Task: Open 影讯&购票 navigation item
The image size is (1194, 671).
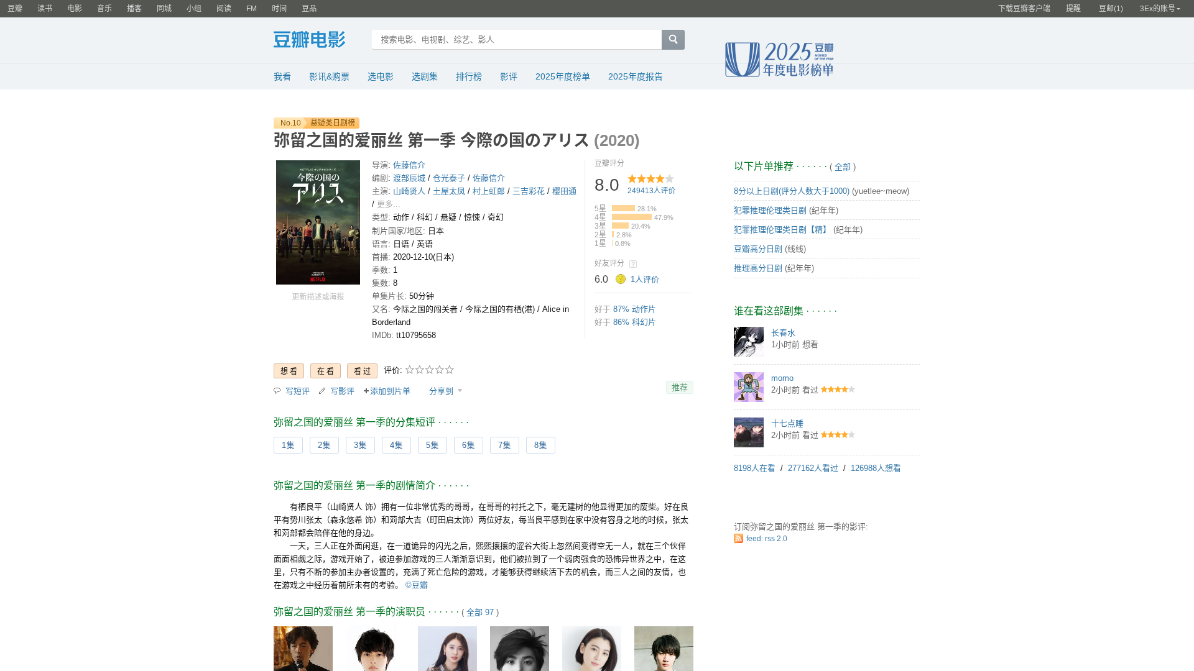Action: pos(330,76)
